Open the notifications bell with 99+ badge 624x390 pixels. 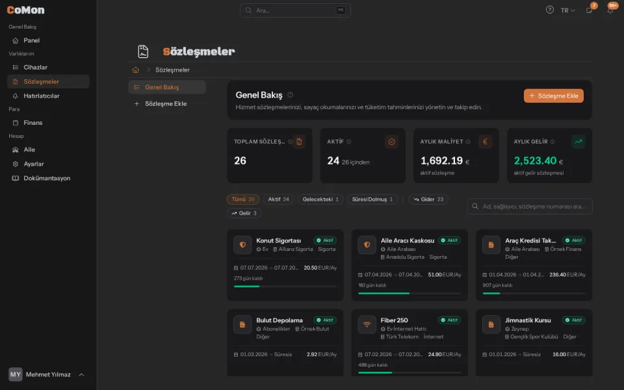(x=610, y=10)
